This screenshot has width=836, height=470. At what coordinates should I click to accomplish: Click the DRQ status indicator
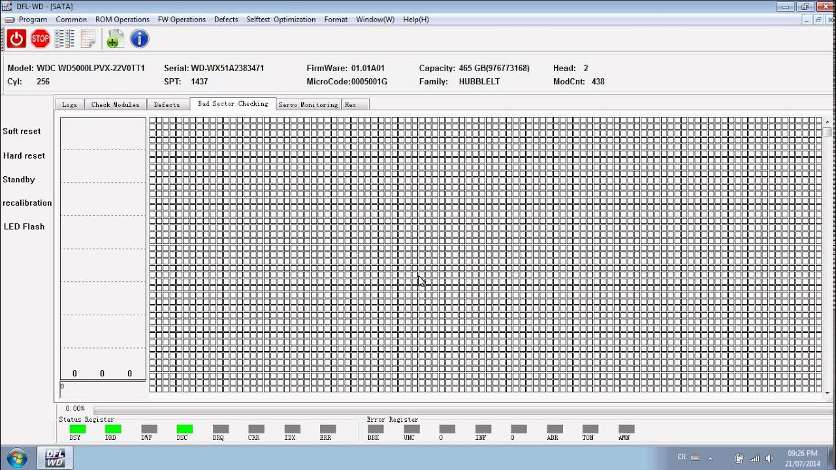tap(221, 429)
